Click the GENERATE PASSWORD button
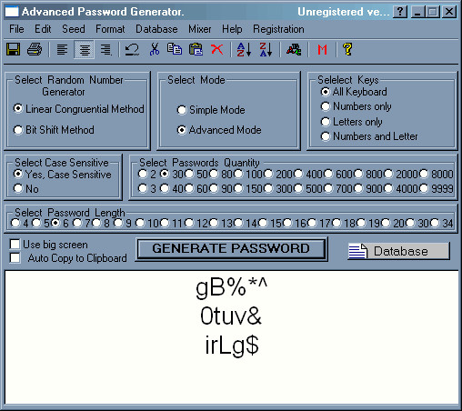Screen dimensions: 462x411 231,249
